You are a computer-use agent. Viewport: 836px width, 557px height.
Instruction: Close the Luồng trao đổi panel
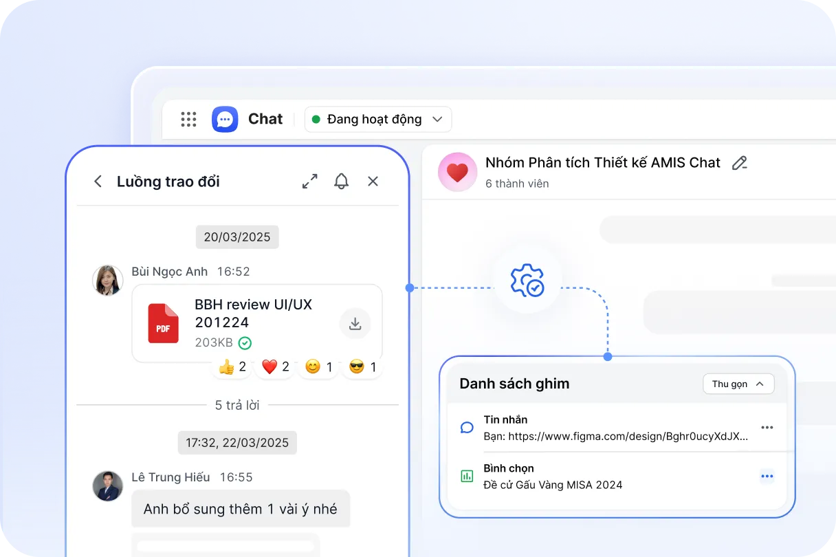[x=373, y=182]
